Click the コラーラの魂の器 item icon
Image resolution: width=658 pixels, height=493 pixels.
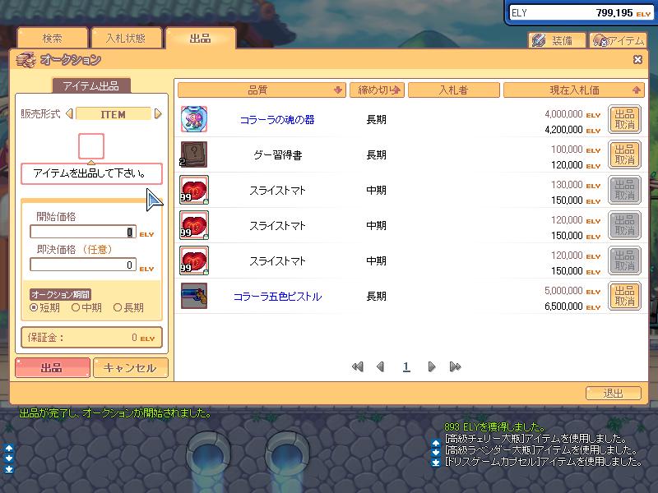click(x=193, y=120)
